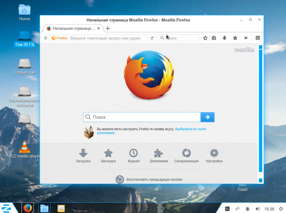Open the downloads arrow in the toolbar
This screenshot has width=286, height=213.
(225, 38)
